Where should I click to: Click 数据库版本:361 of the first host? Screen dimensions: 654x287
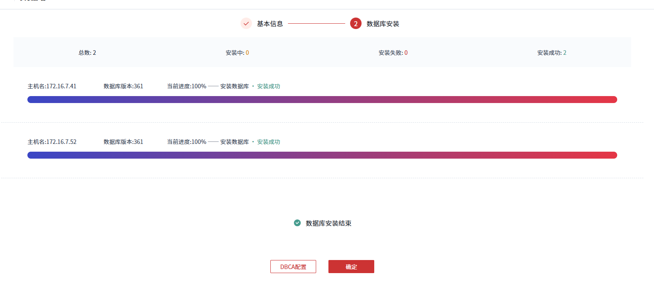point(123,86)
